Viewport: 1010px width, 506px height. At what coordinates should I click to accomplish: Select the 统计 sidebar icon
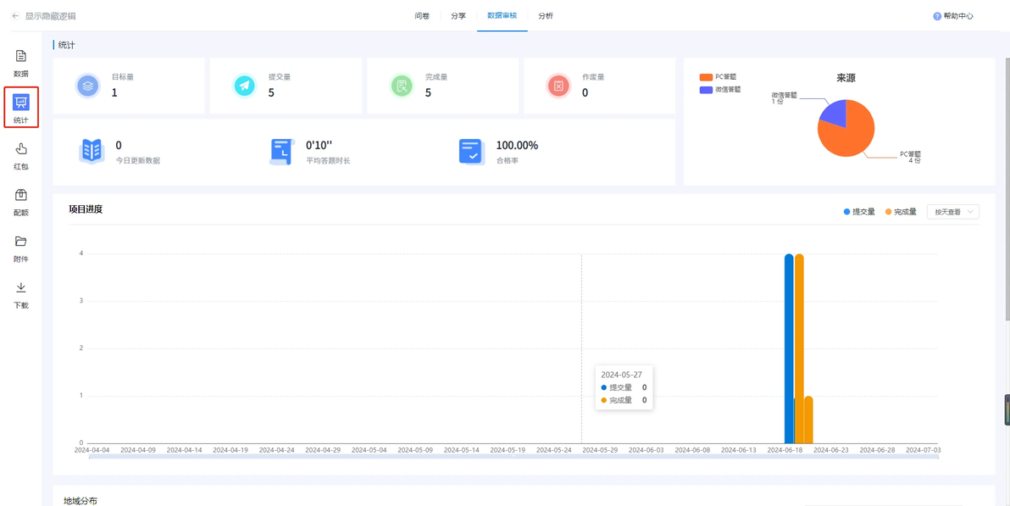(x=21, y=102)
